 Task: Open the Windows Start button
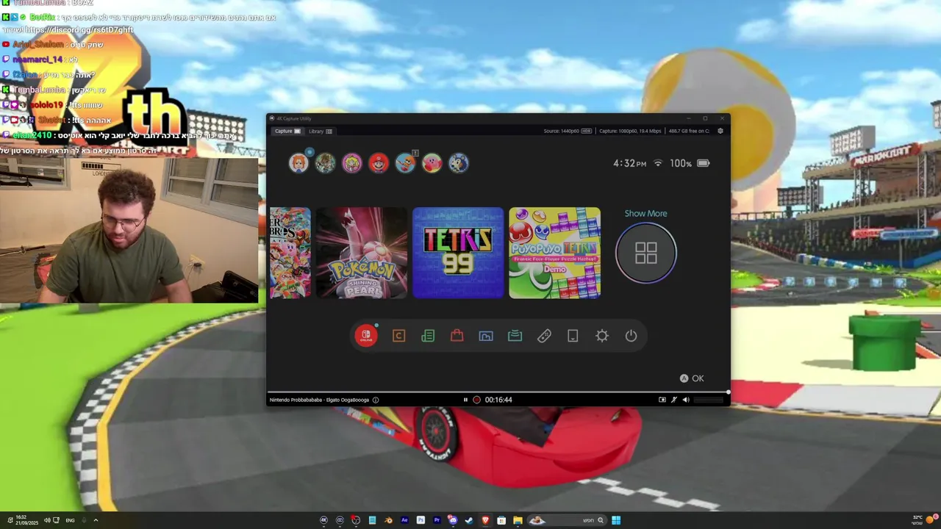click(x=616, y=520)
